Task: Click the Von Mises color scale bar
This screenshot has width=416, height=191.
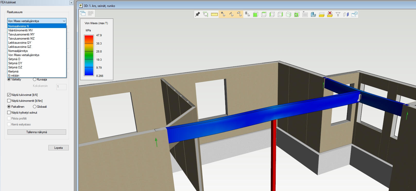Action: [x=89, y=55]
